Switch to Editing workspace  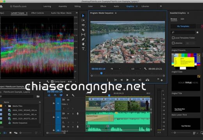[77, 6]
